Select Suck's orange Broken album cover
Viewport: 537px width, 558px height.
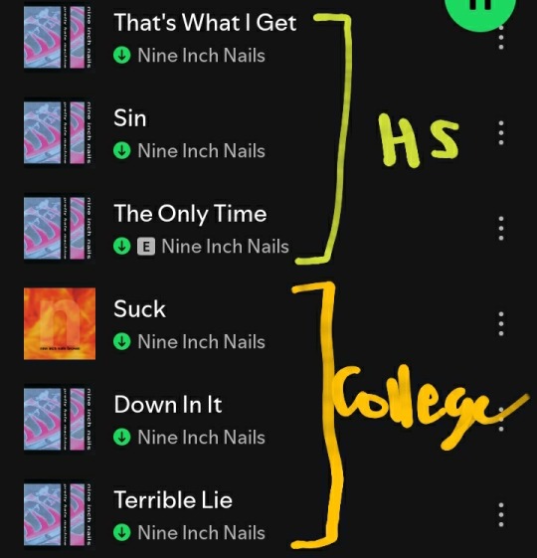[60, 323]
